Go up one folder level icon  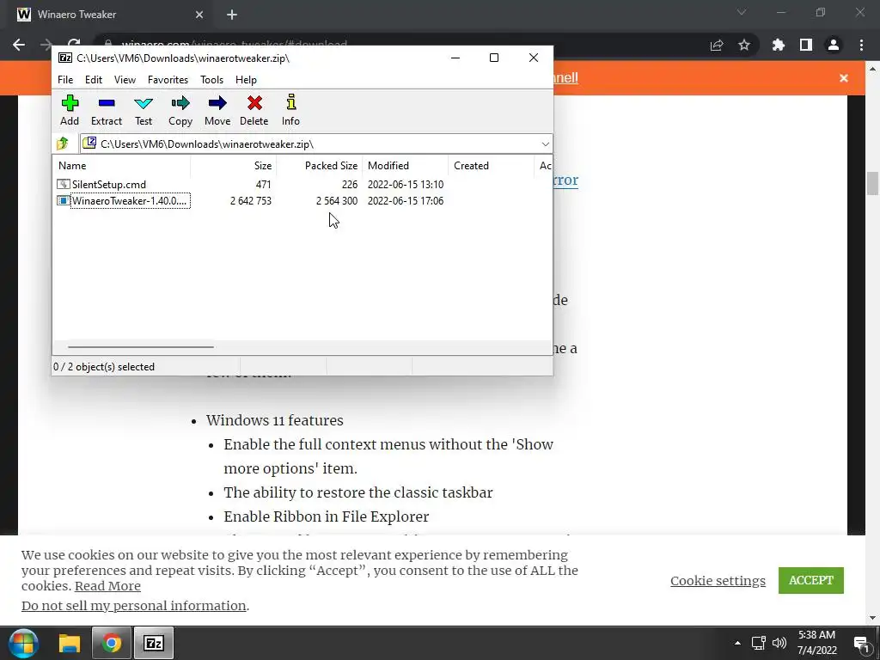coord(63,144)
